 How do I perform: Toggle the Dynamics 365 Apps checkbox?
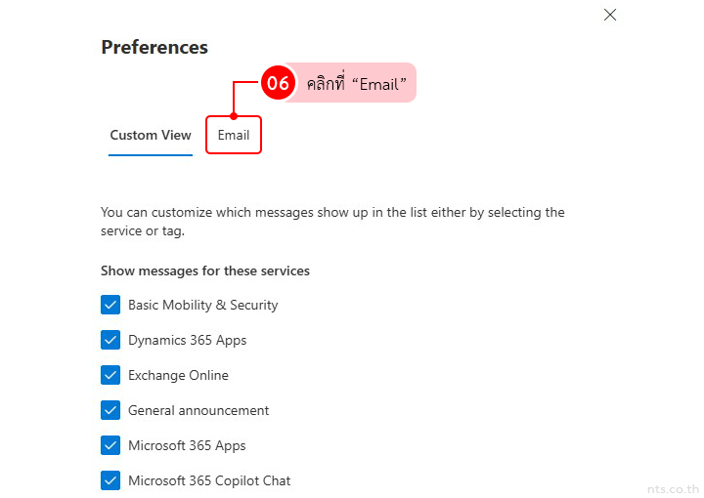pos(110,340)
